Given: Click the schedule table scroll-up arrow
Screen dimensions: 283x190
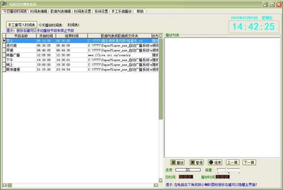Looking at the screenshot, I should click(161, 35).
